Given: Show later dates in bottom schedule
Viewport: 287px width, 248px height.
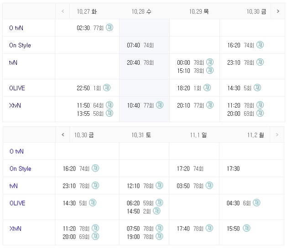Looking at the screenshot, I should tap(277, 134).
